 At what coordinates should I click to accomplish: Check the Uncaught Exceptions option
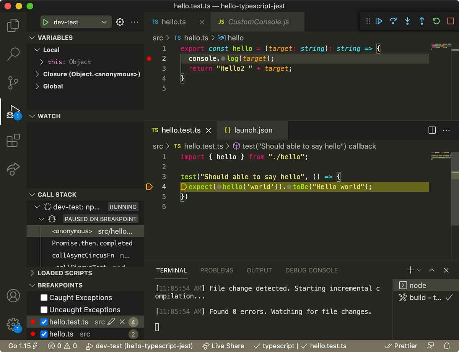44,310
